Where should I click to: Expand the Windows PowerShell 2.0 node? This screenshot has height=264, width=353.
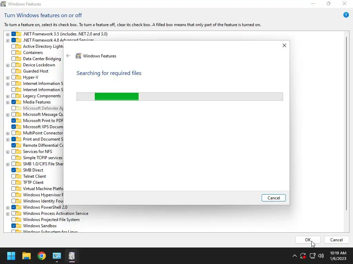point(8,208)
